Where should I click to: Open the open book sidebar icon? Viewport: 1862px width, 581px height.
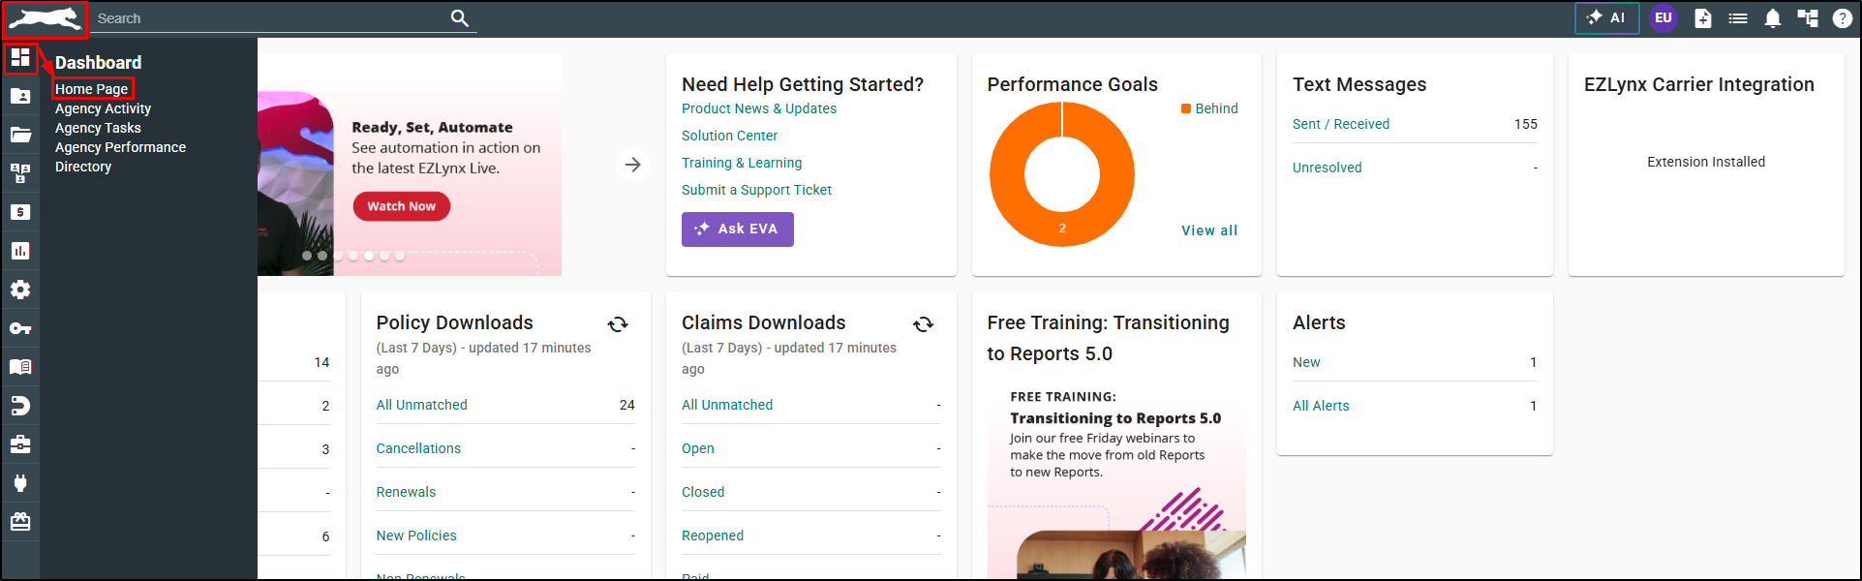20,367
